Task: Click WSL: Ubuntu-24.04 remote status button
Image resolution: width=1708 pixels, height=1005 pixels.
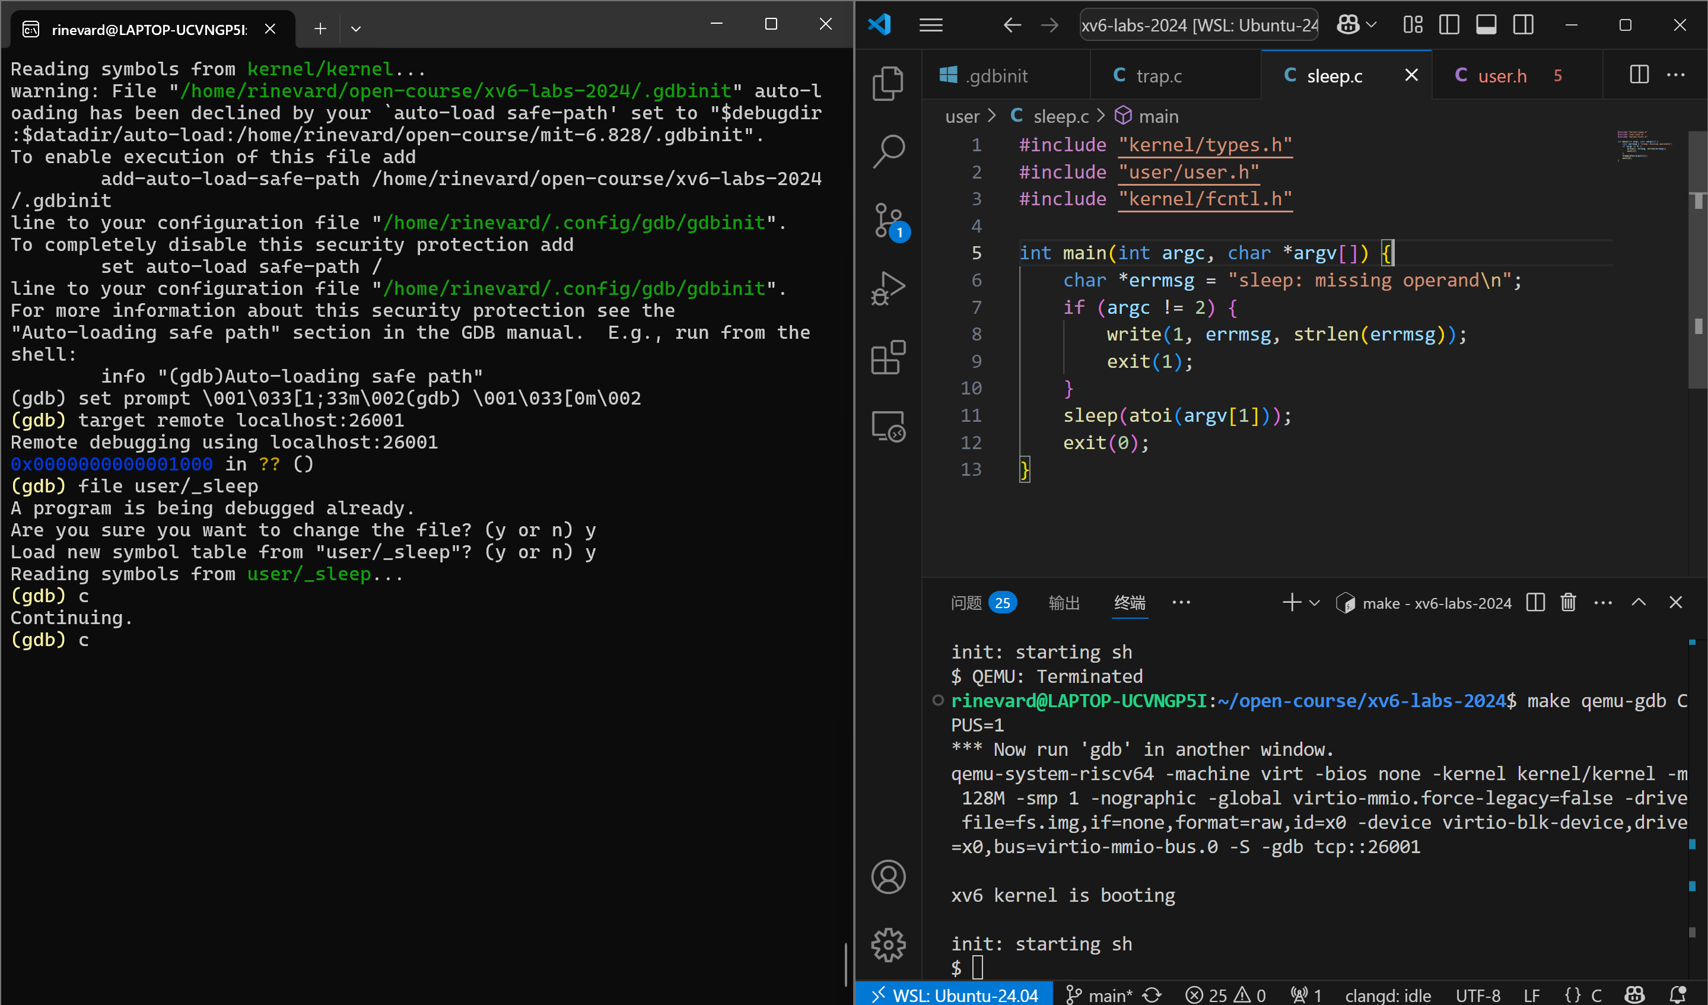Action: (x=955, y=994)
